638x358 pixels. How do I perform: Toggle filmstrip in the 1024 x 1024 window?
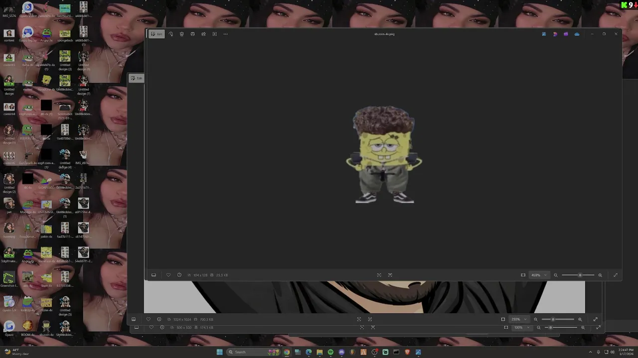(x=134, y=319)
